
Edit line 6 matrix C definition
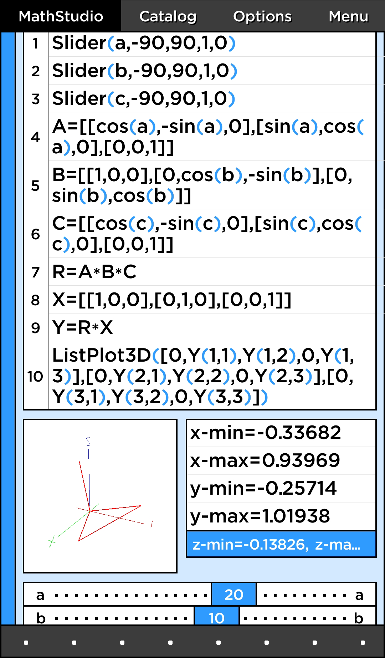[x=212, y=234]
